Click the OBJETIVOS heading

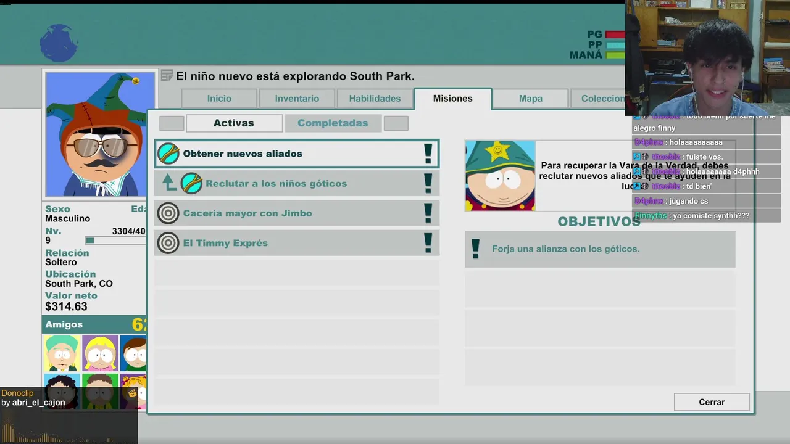tap(599, 221)
